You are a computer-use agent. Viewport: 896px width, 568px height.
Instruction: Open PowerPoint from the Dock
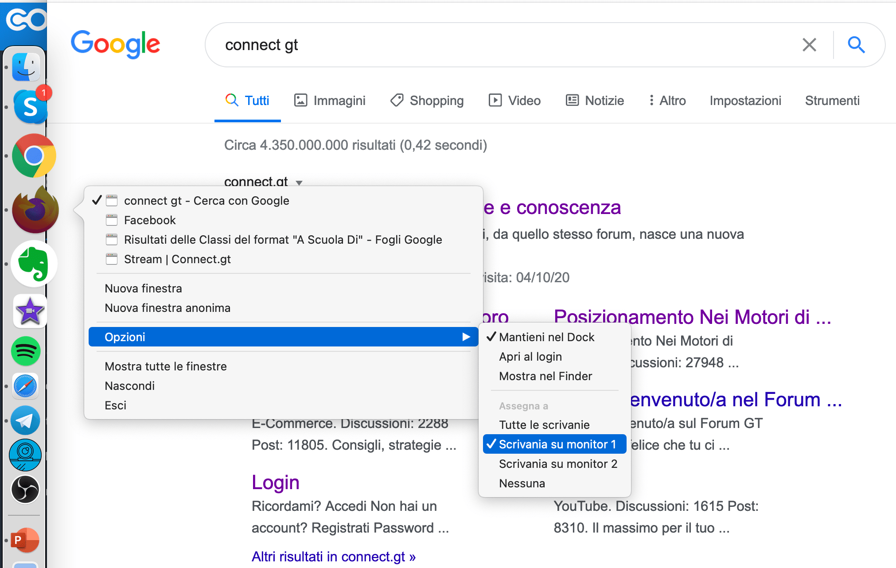click(x=25, y=540)
